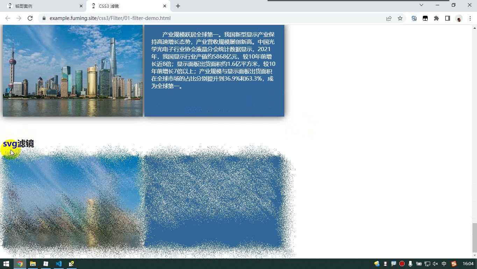Open the user profile avatar

pyautogui.click(x=459, y=19)
